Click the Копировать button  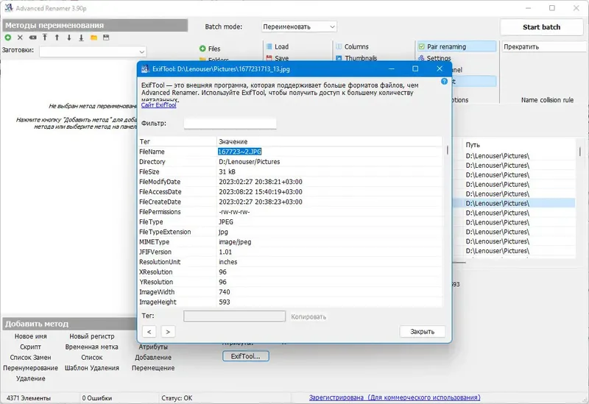308,317
